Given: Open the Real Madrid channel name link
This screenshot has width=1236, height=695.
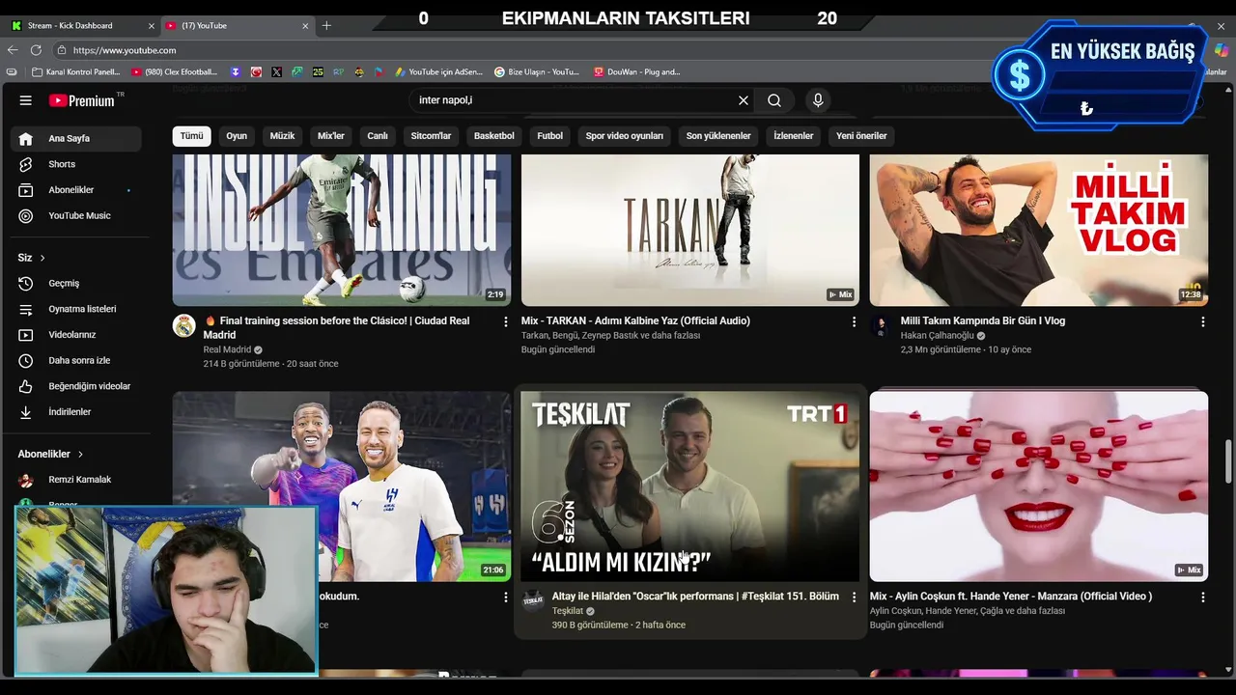Looking at the screenshot, I should click(227, 349).
